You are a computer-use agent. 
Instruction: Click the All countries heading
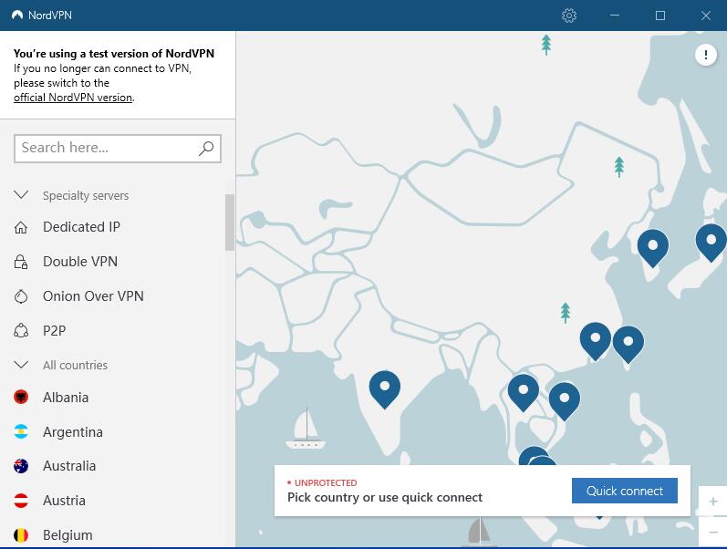tap(75, 366)
